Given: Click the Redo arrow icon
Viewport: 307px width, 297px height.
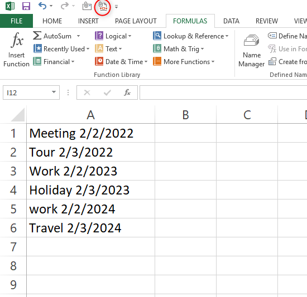Looking at the screenshot, I should (64, 6).
